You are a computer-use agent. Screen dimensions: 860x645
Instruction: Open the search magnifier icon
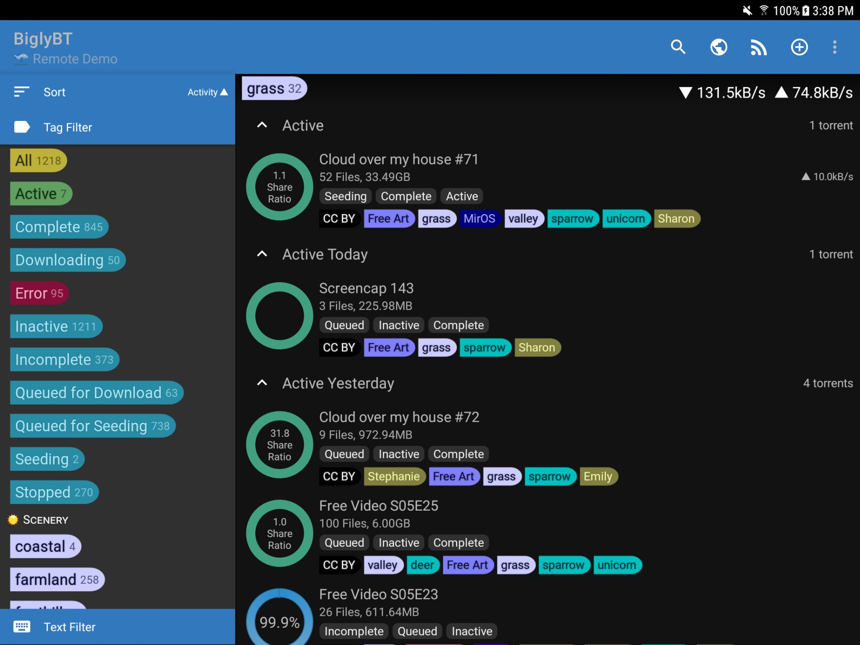point(678,47)
